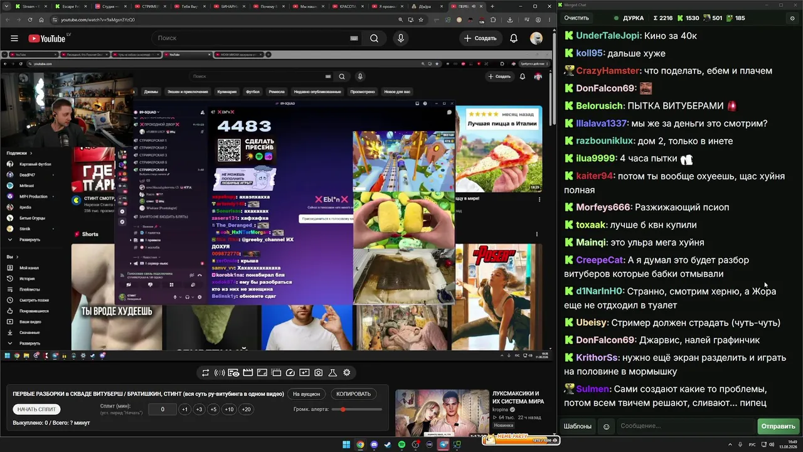Viewport: 803px width, 452px height.
Task: Click the flask experiment icon in player toolbar
Action: coord(332,373)
